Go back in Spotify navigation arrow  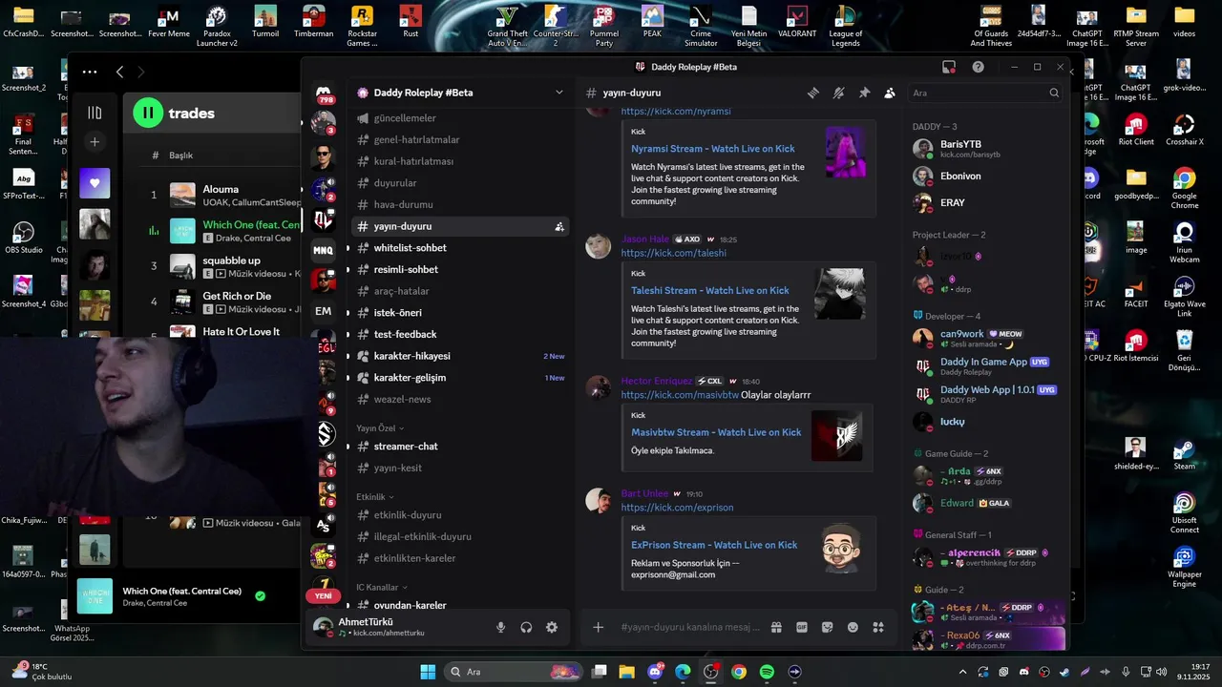click(119, 72)
